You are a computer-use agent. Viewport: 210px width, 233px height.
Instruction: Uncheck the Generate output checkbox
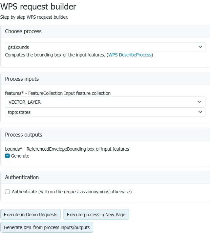pos(8,156)
